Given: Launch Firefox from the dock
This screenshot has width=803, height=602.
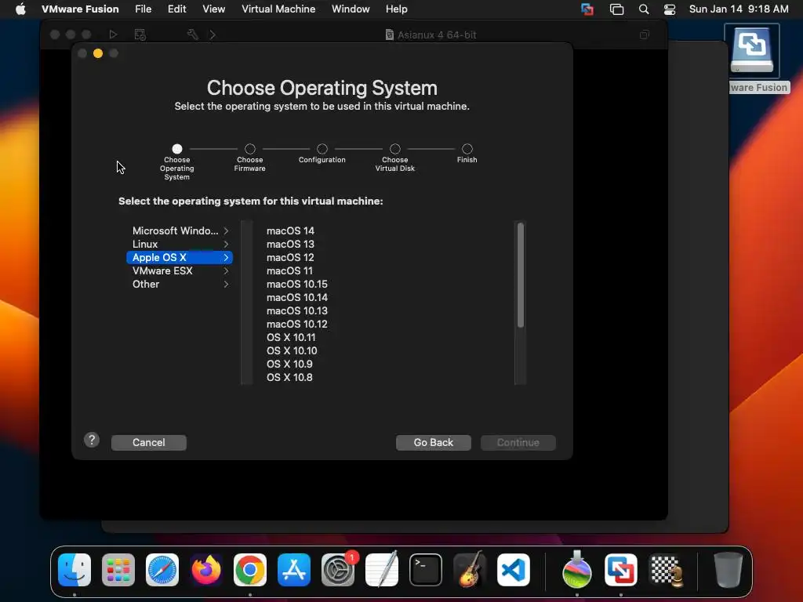Looking at the screenshot, I should coord(206,570).
